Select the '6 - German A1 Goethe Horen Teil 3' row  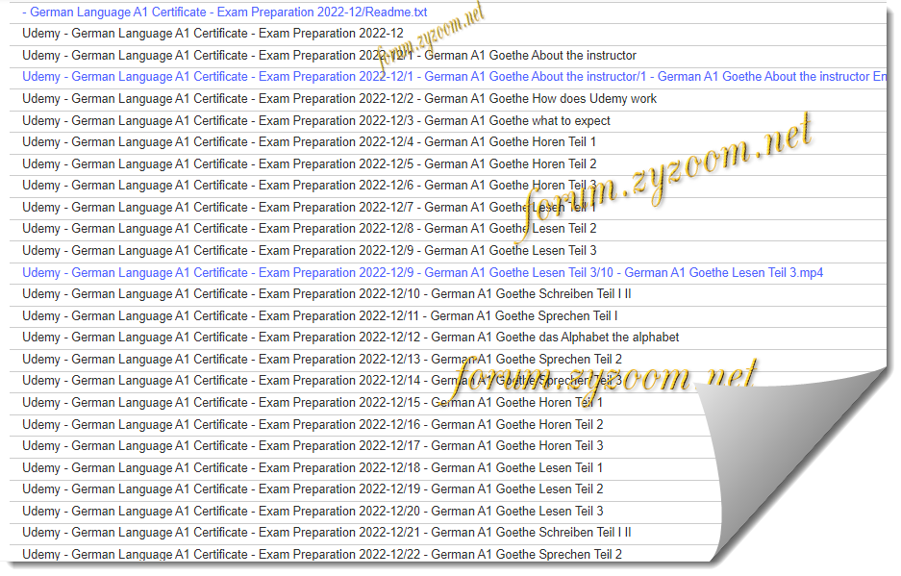pyautogui.click(x=309, y=185)
